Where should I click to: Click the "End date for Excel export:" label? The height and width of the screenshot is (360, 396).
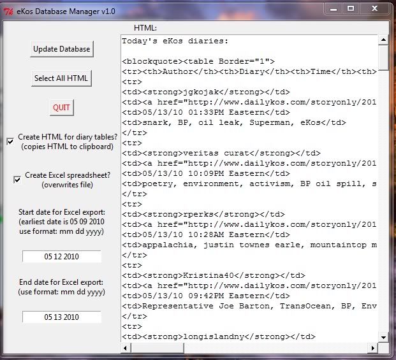[61, 282]
